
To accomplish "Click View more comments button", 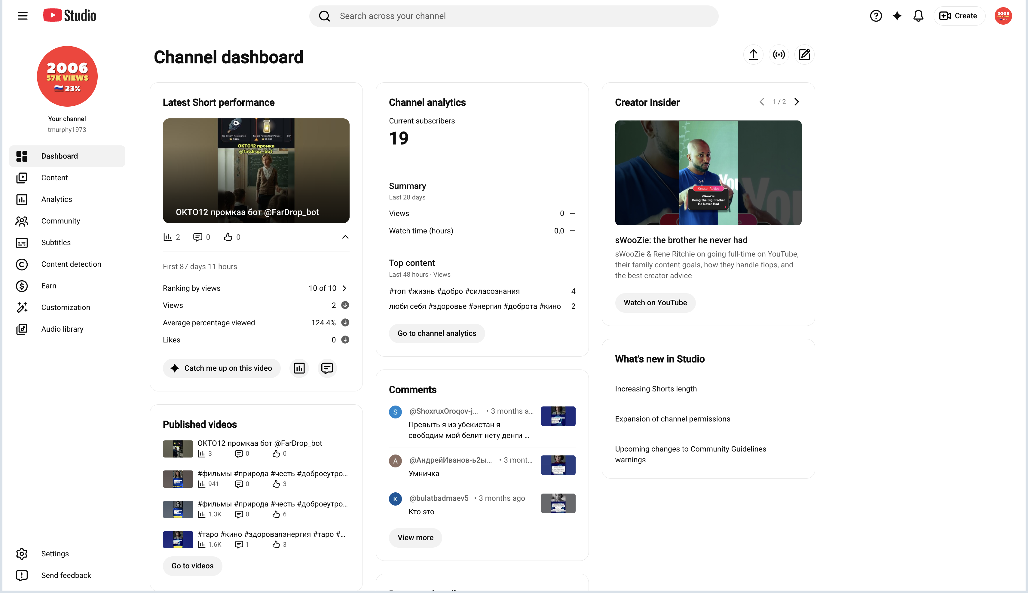I will [415, 538].
